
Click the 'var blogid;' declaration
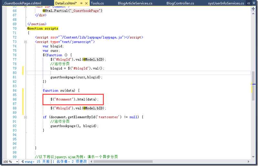53,46
